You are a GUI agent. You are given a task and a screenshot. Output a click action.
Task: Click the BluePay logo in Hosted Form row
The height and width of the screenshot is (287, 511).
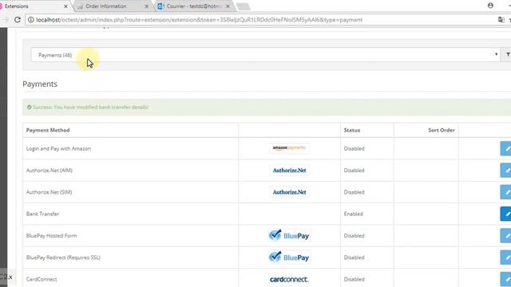289,235
